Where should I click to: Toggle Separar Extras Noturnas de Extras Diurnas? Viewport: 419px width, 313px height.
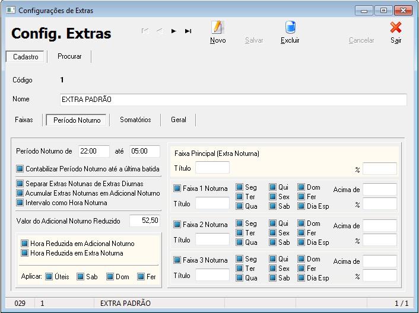pos(21,184)
